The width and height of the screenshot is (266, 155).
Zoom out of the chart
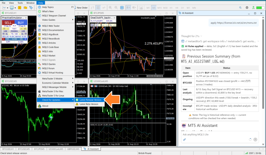click(x=116, y=8)
